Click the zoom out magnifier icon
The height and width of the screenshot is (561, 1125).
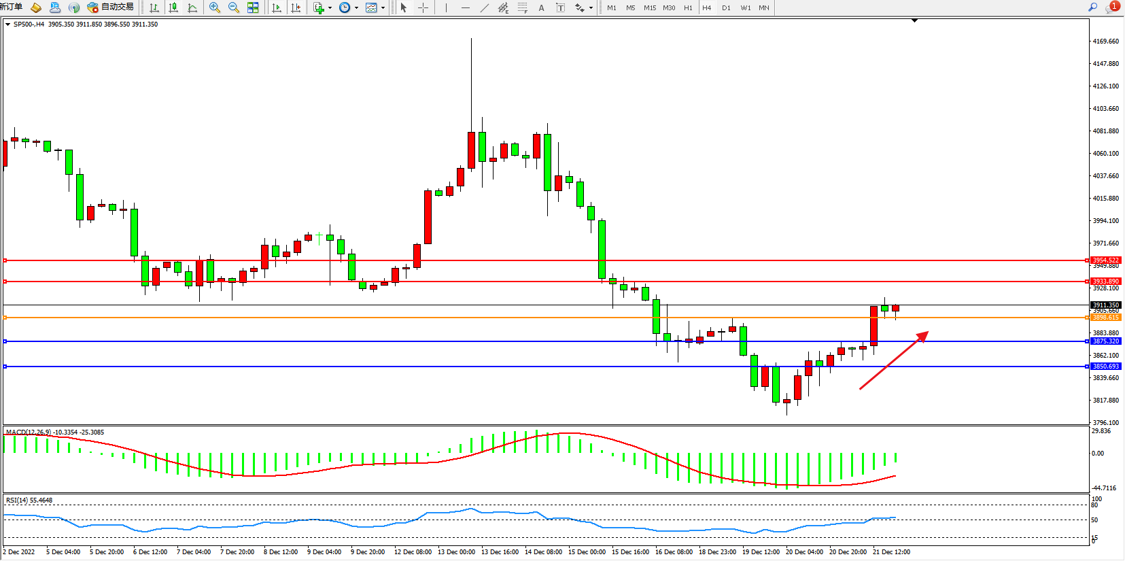click(x=234, y=7)
